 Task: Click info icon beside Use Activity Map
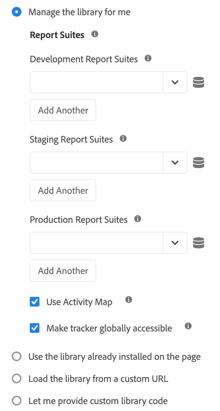[129, 300]
